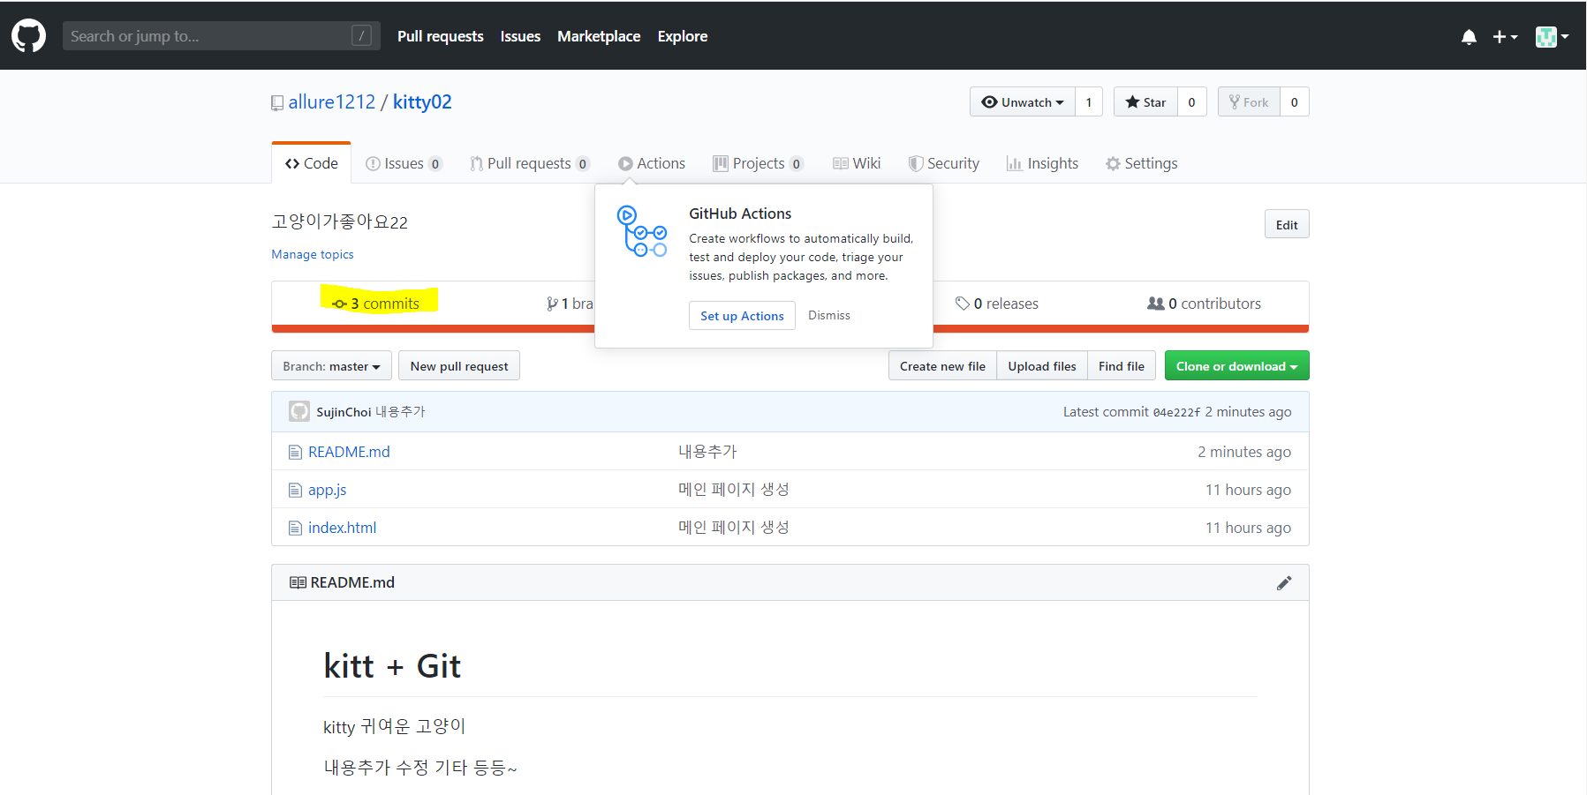
Task: Click '11 hours ago' in app.js row
Action: pos(1248,490)
